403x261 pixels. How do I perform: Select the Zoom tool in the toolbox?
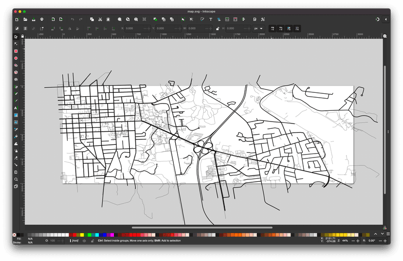click(16, 179)
